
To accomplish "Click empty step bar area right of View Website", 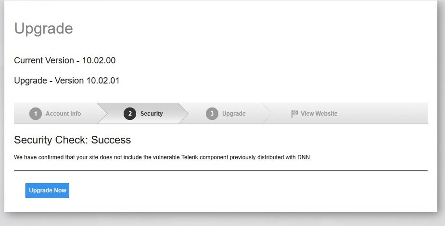I will point(385,114).
